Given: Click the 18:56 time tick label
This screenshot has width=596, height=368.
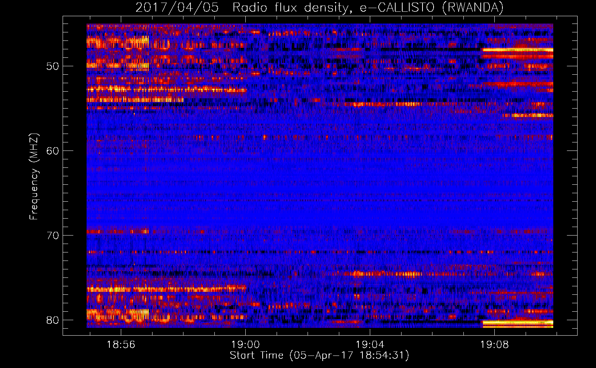Looking at the screenshot, I should click(x=121, y=345).
